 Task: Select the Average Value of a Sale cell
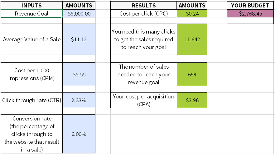click(32, 39)
